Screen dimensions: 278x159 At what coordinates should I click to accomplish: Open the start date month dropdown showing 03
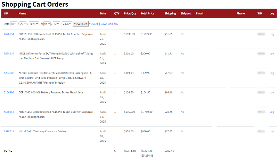[x=14, y=24]
